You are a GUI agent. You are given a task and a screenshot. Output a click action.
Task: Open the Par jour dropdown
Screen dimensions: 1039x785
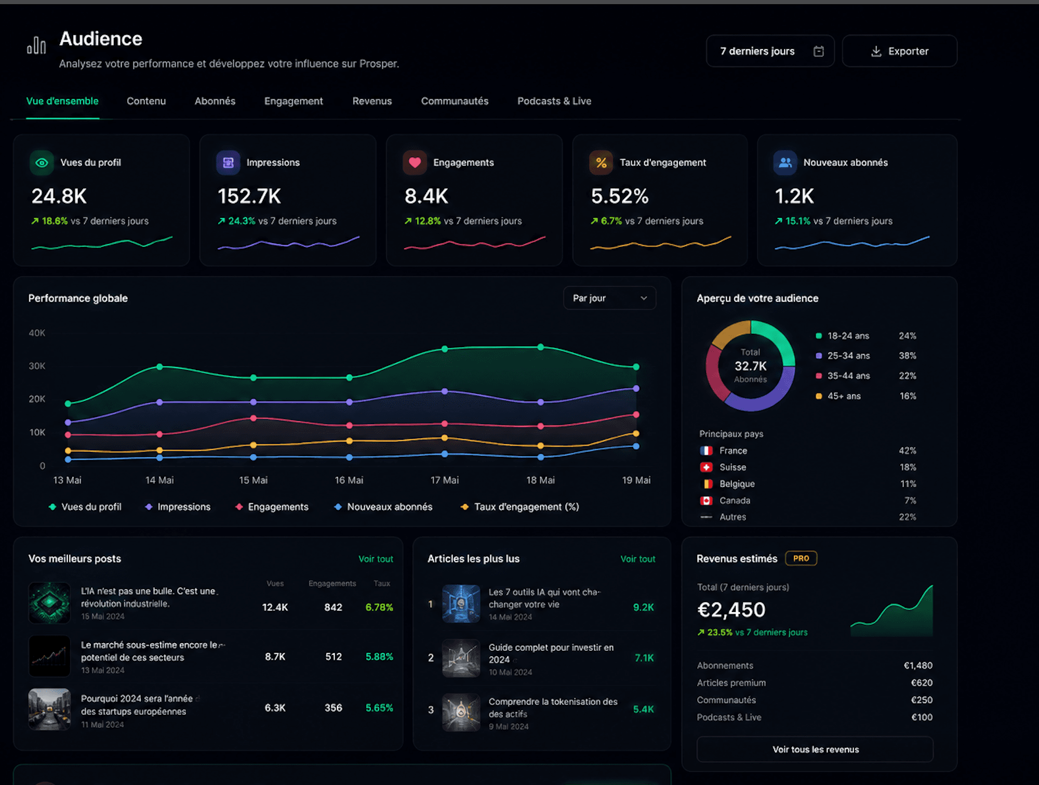point(609,298)
